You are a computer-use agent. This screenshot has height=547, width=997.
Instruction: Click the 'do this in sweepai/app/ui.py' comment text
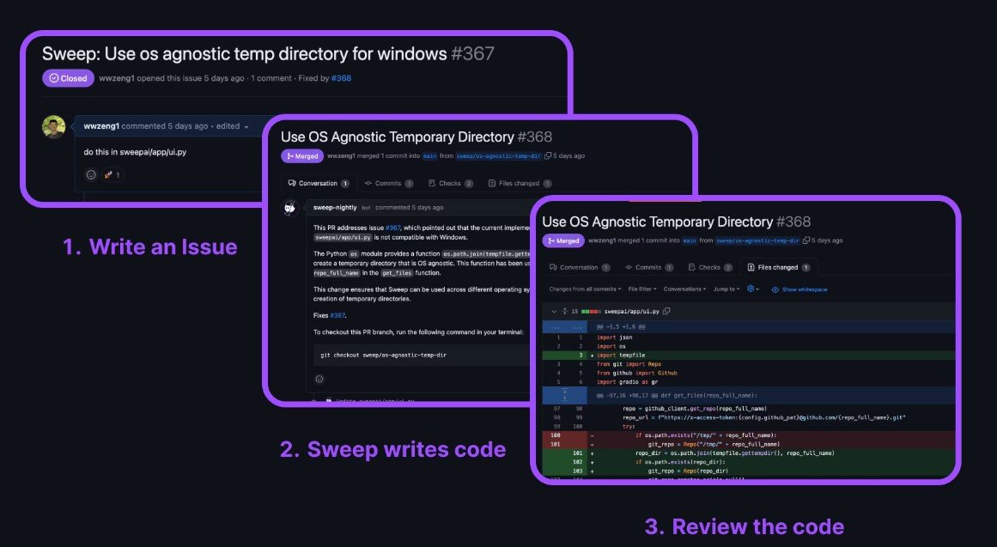tap(135, 152)
